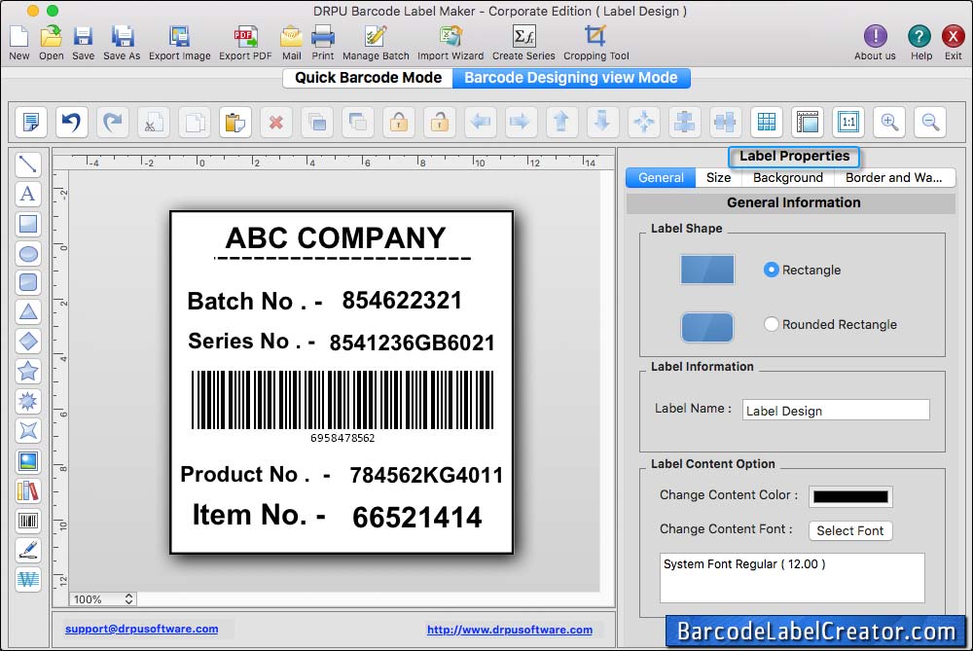Screen dimensions: 973x651
Task: Toggle the grid display icon
Action: 767,122
